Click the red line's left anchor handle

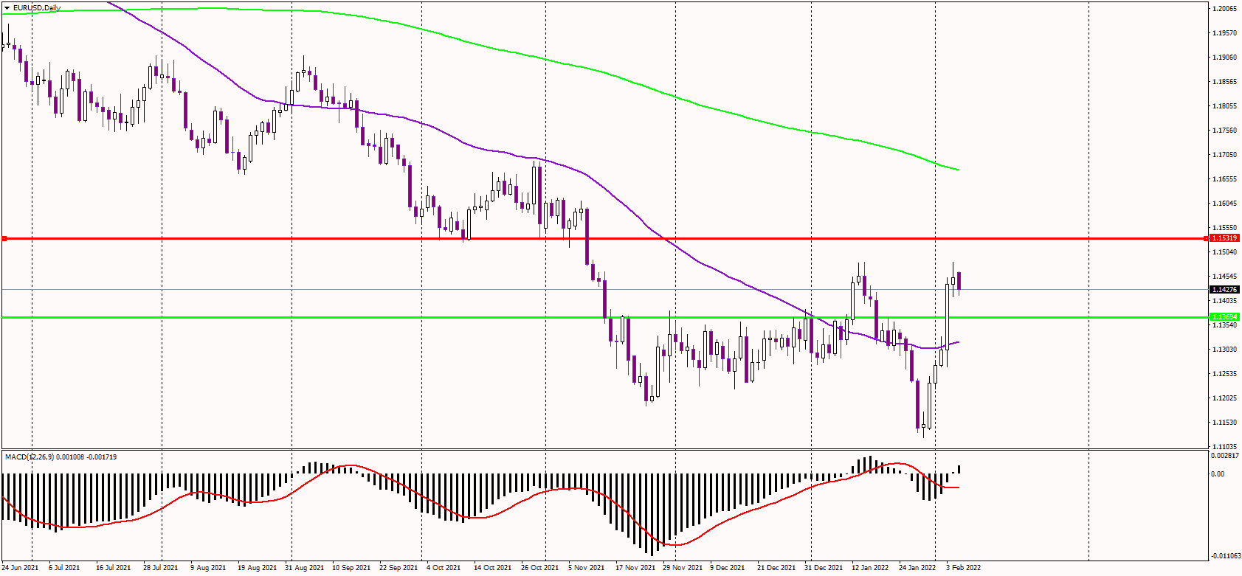(x=4, y=239)
